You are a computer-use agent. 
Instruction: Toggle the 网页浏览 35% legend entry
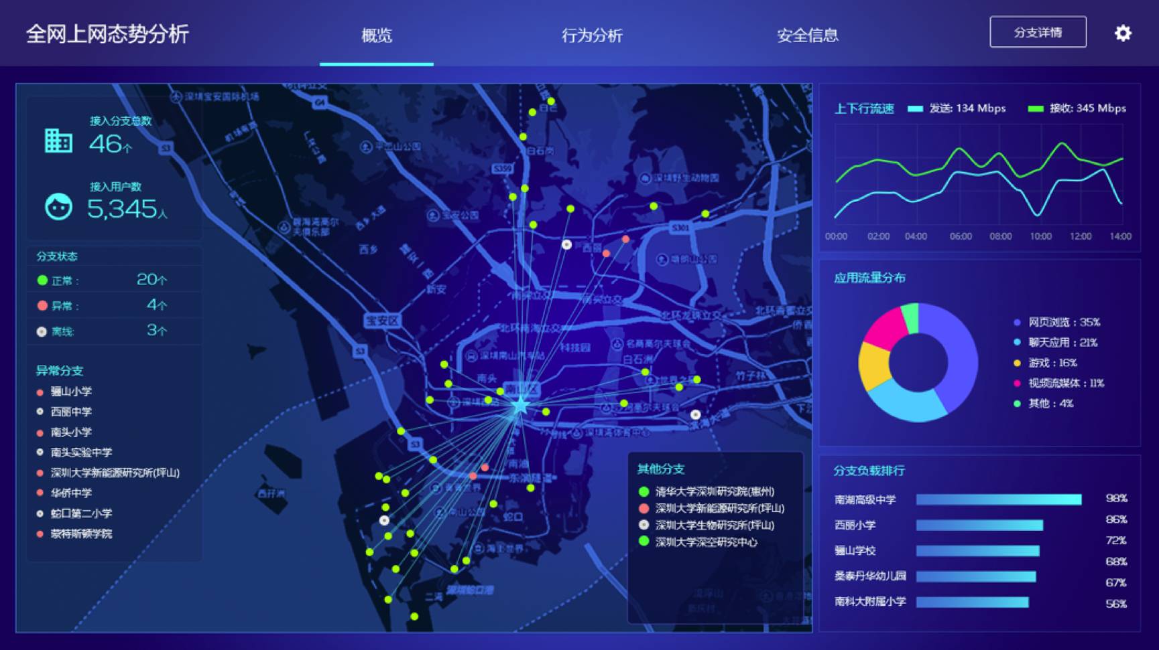point(1057,322)
